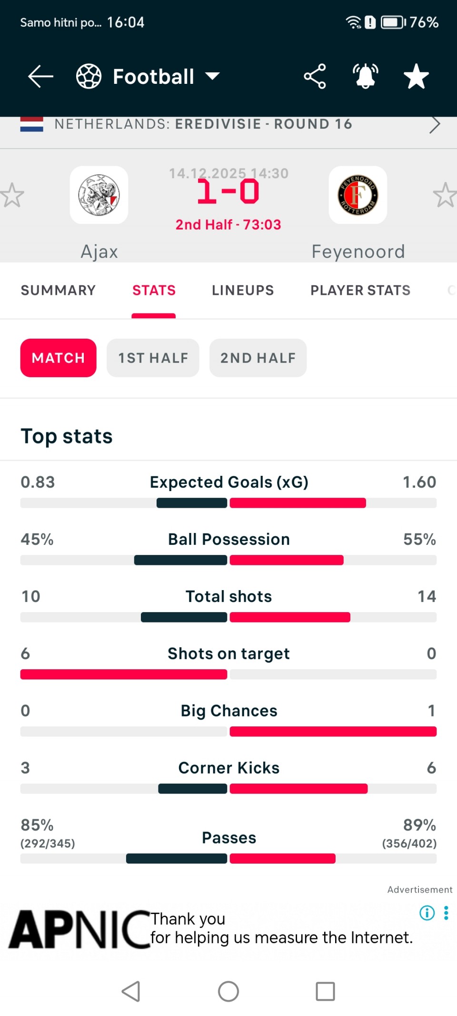Open the ad options three-dot menu
Image resolution: width=457 pixels, height=1016 pixels.
(446, 913)
